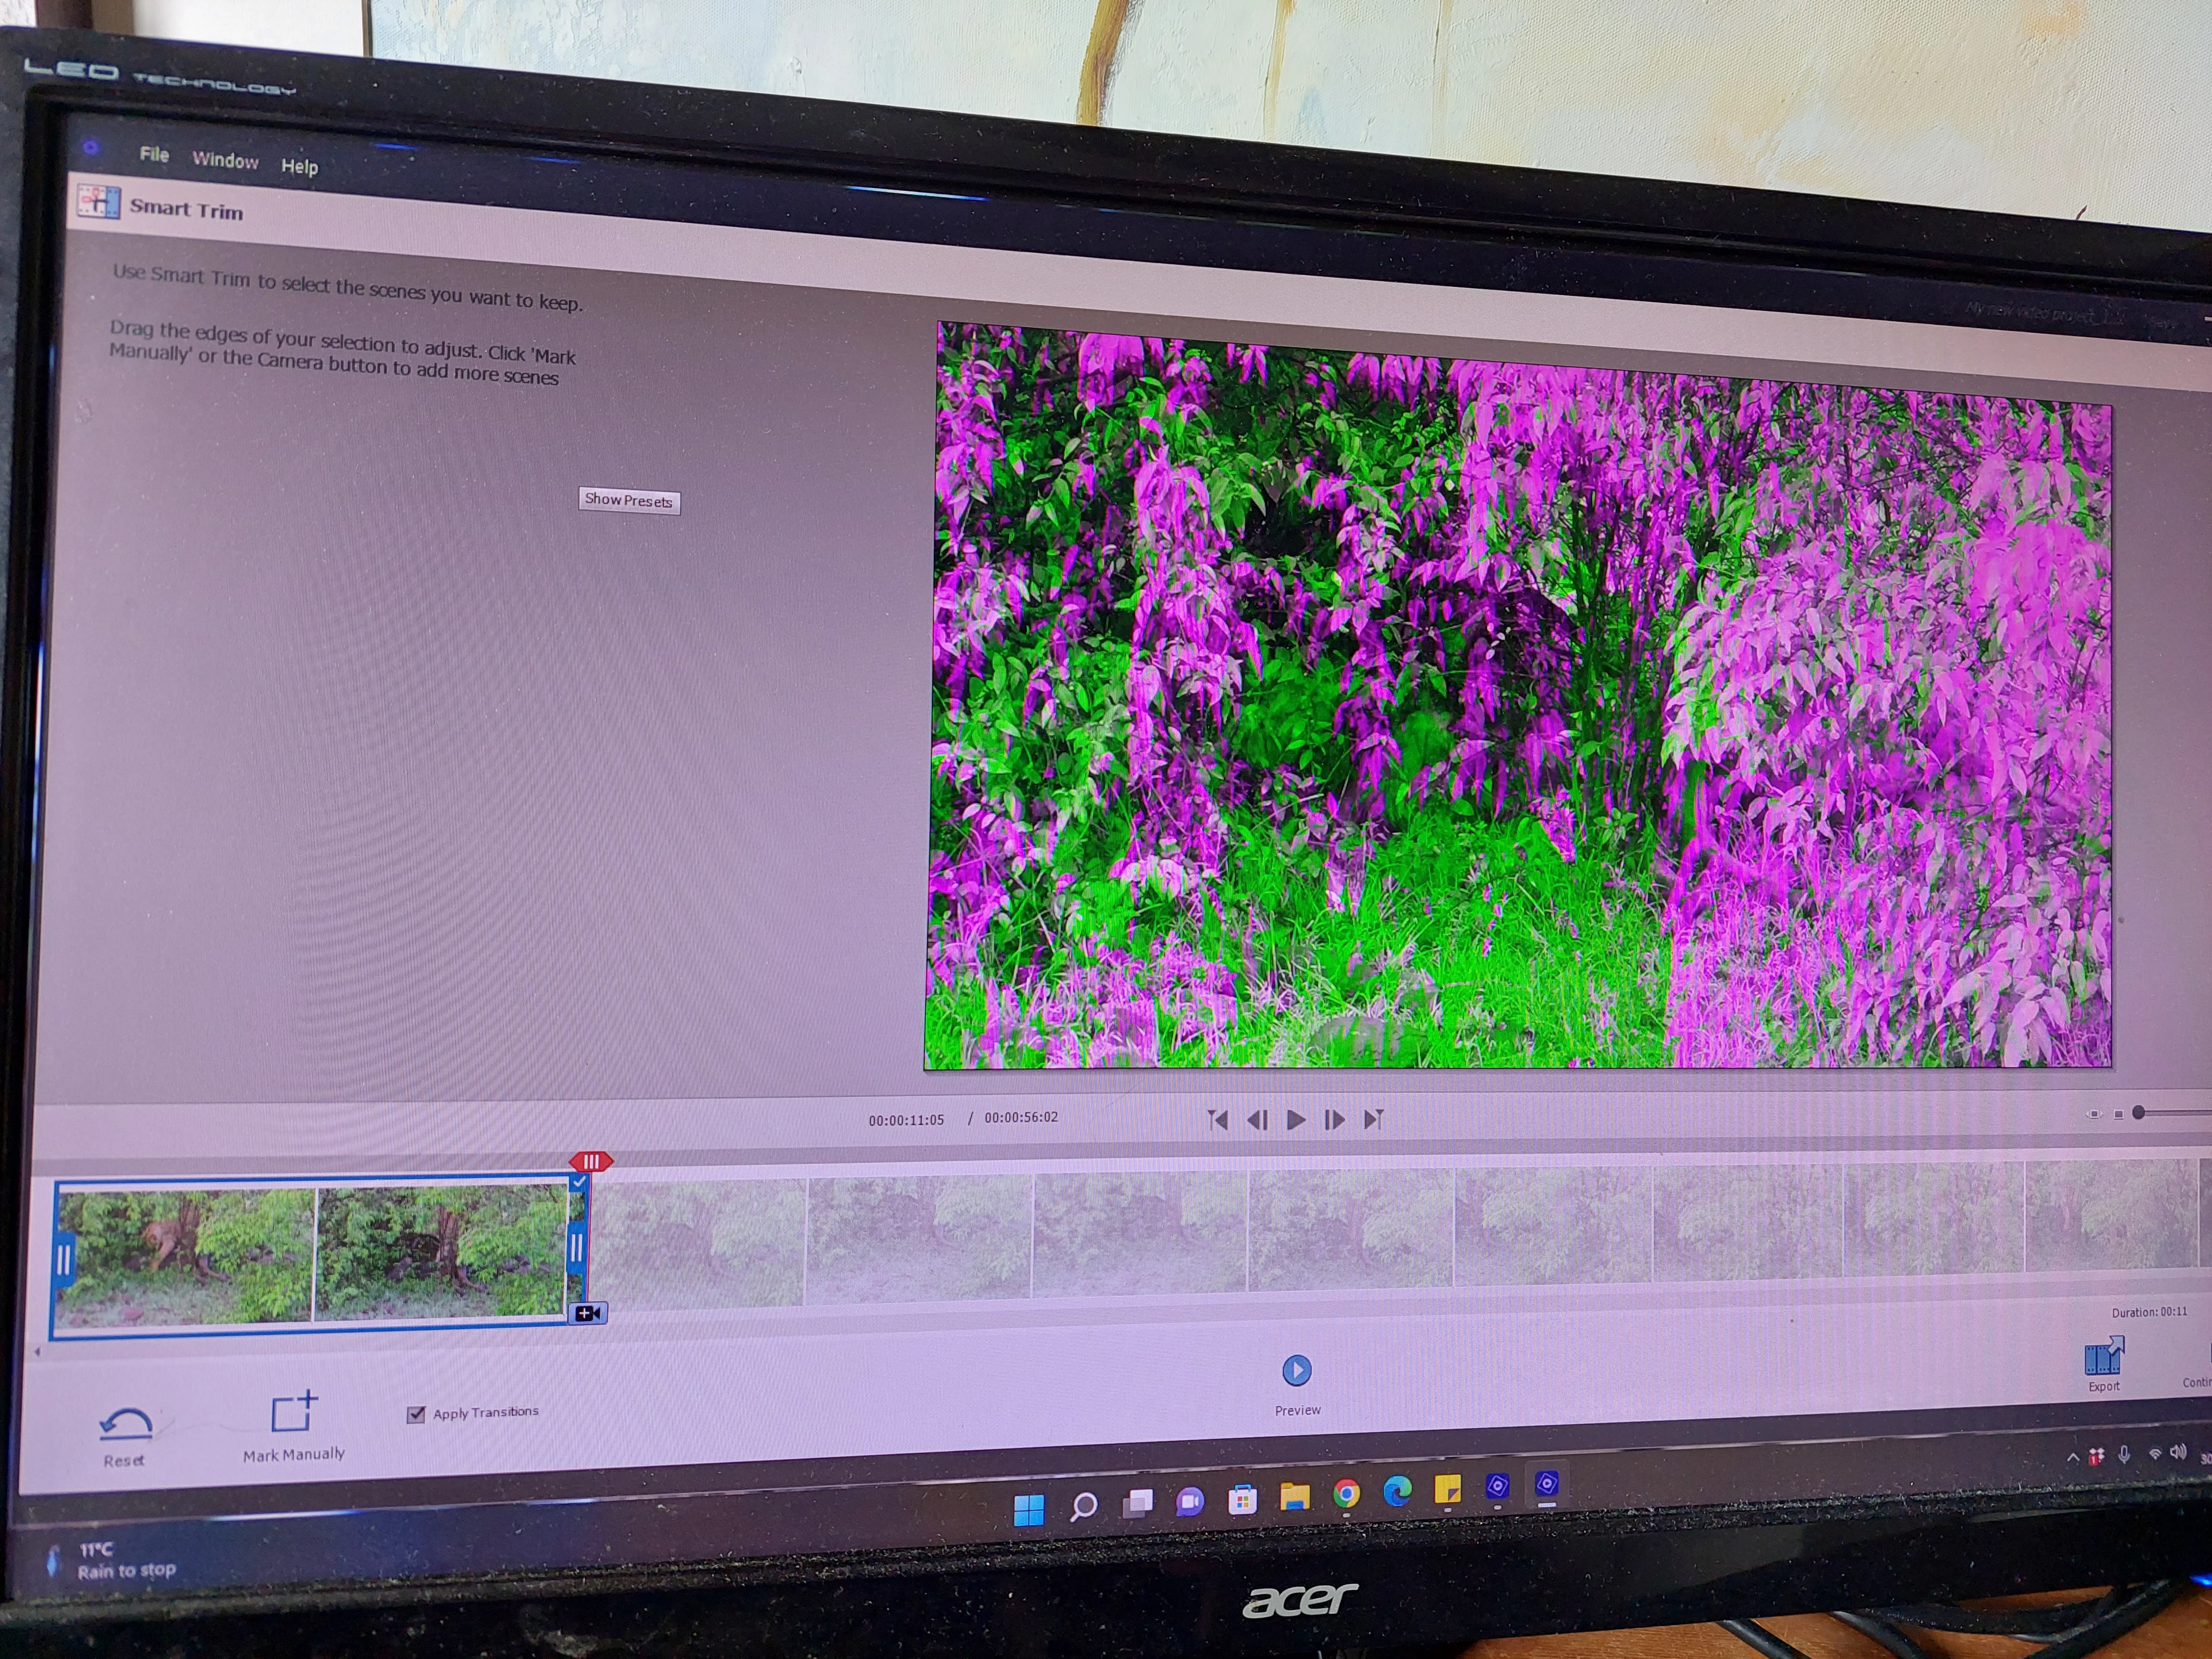Open Chrome from the Windows taskbar

[1346, 1494]
